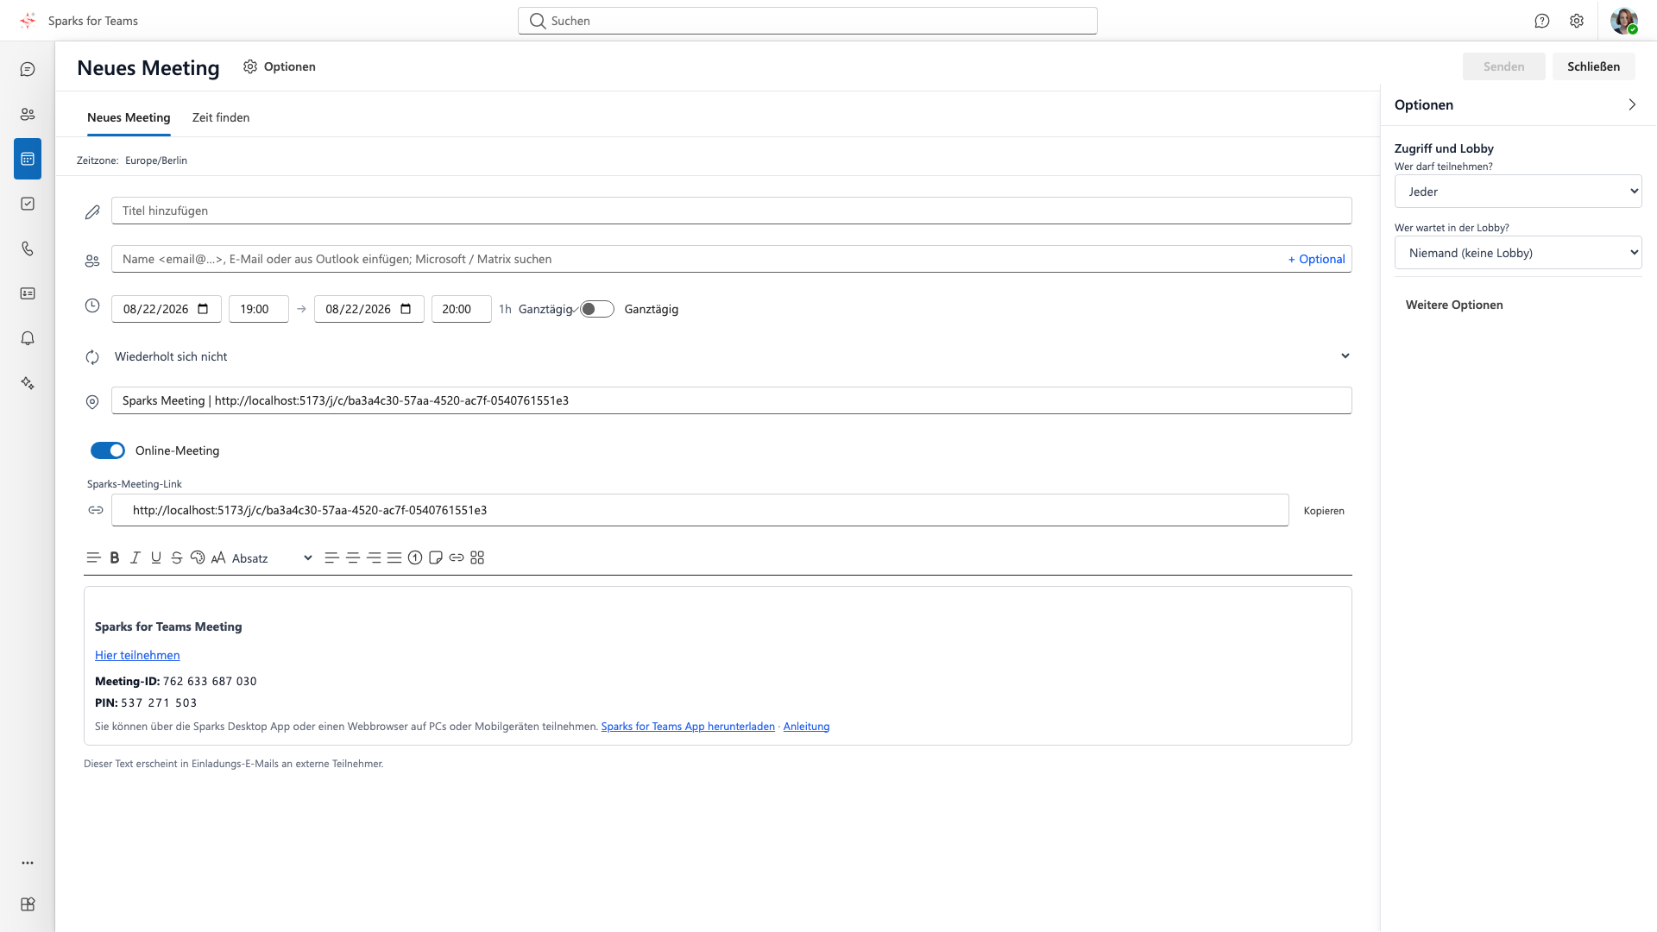The width and height of the screenshot is (1657, 932).
Task: Align text right in the editor toolbar
Action: click(374, 558)
